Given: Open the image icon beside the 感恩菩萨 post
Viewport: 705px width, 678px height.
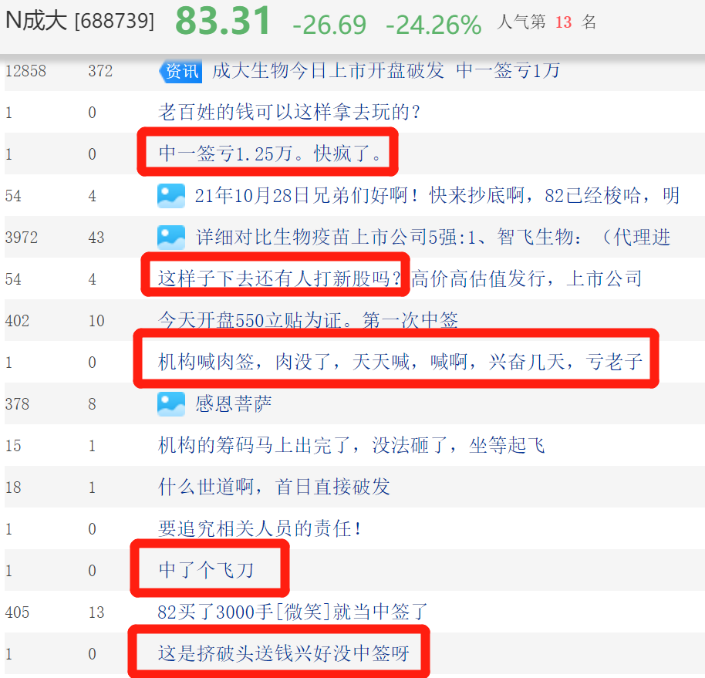Looking at the screenshot, I should pos(170,403).
